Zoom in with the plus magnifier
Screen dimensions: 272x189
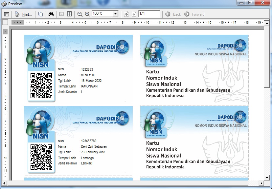(87, 14)
